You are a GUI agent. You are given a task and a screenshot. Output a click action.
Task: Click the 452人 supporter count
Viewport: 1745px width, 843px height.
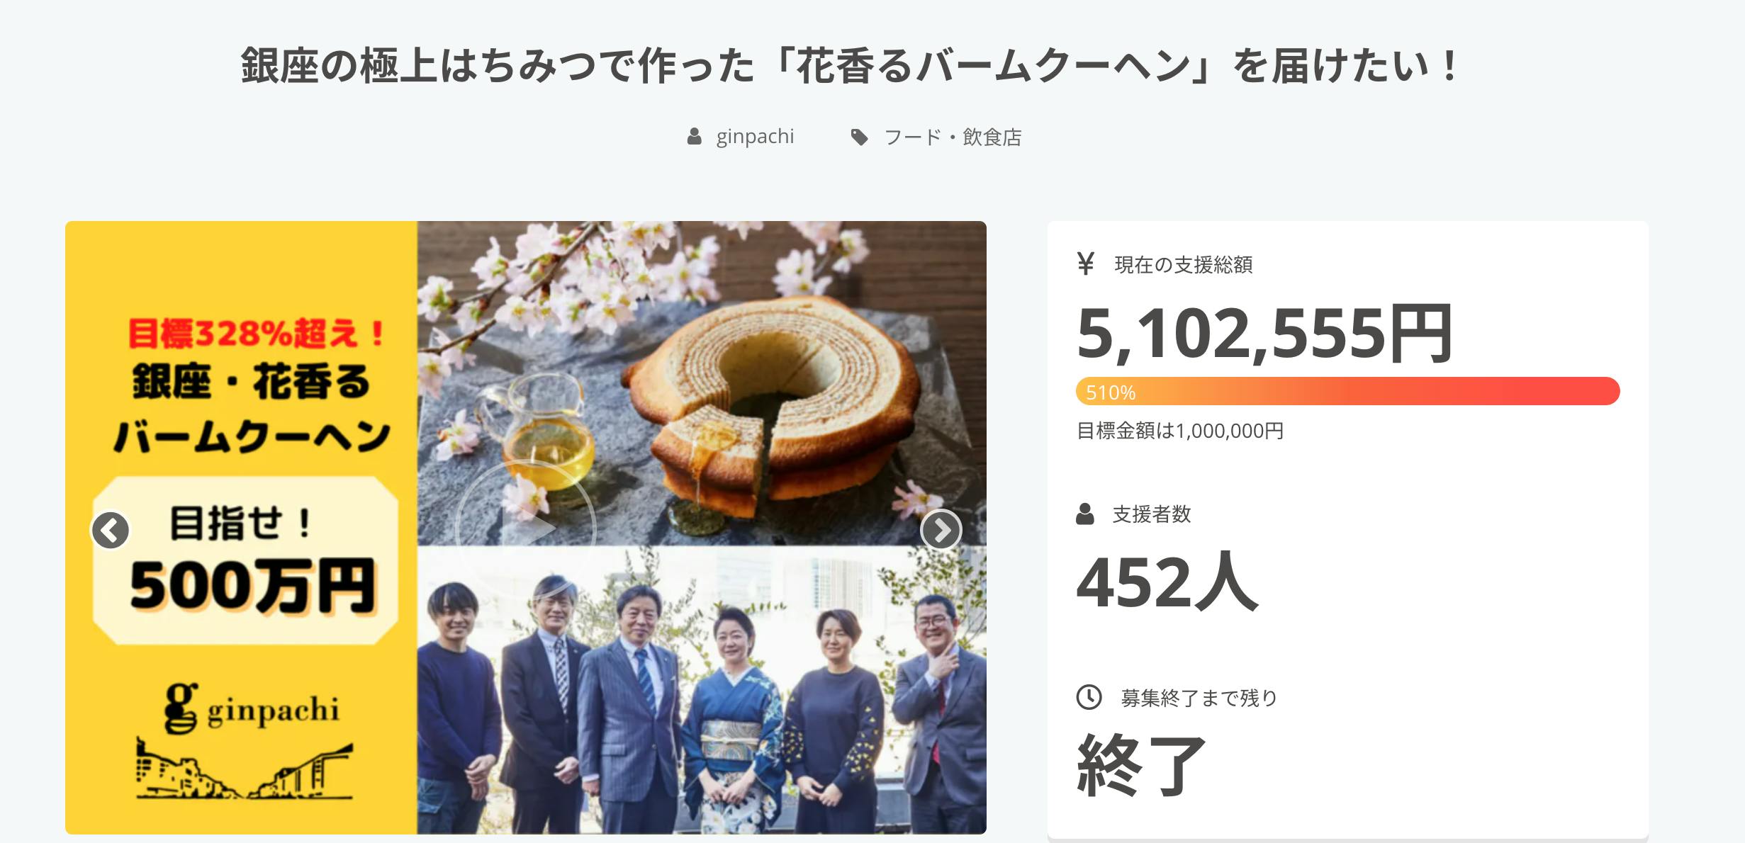coord(1167,582)
